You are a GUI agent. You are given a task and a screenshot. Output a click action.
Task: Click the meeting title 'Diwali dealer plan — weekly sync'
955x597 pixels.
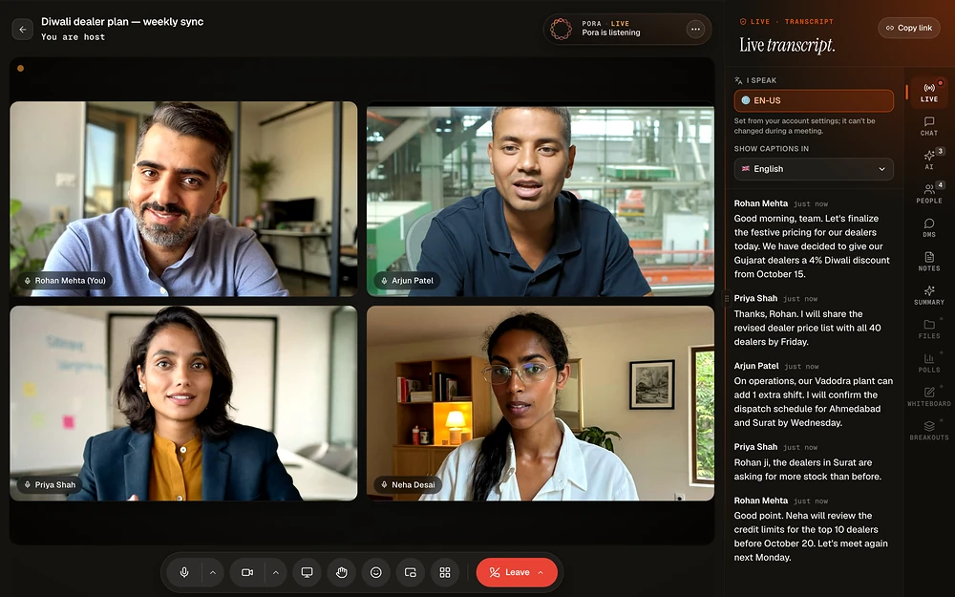click(122, 21)
